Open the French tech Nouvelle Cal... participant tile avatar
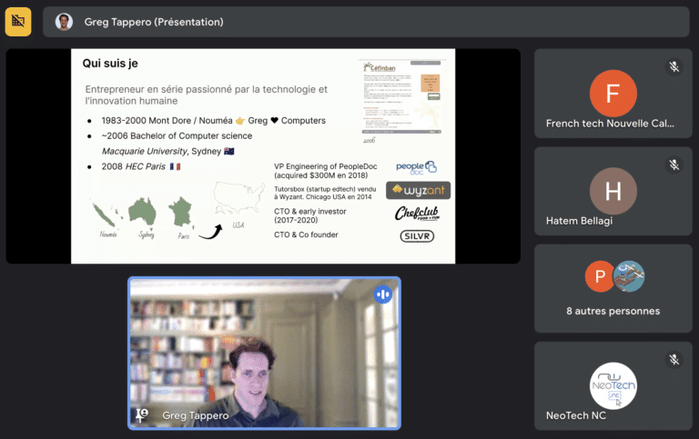 tap(613, 93)
